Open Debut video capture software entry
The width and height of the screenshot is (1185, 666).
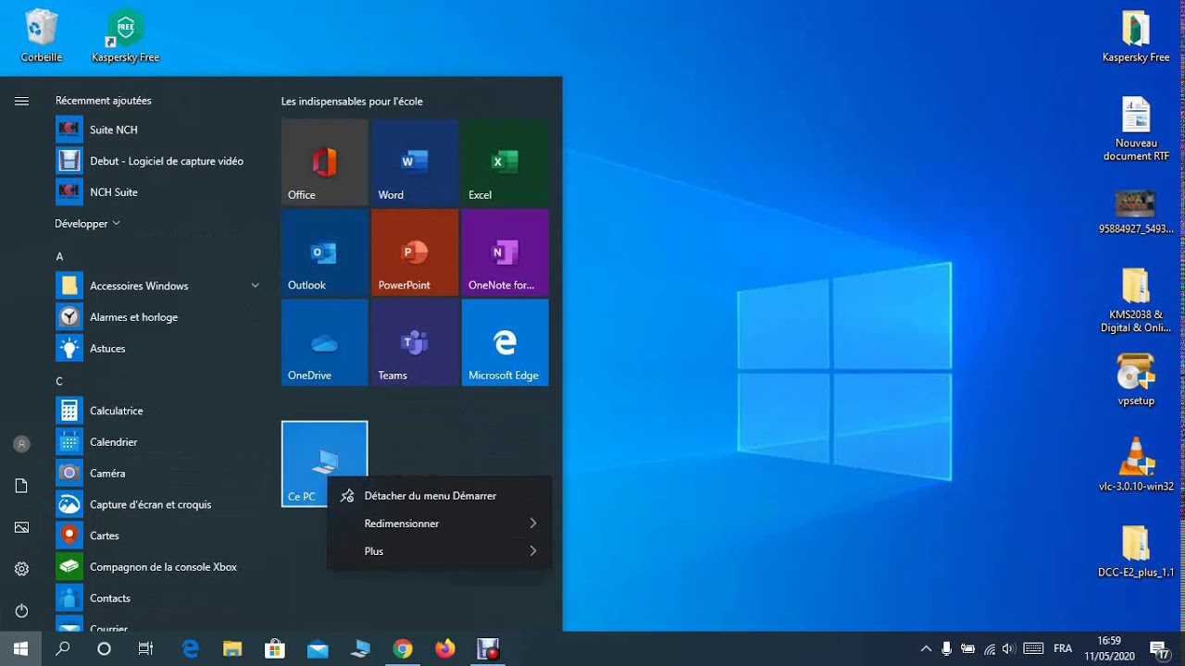click(x=157, y=161)
